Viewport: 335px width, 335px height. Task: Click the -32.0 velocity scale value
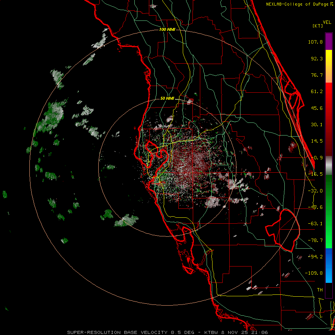tap(315, 191)
